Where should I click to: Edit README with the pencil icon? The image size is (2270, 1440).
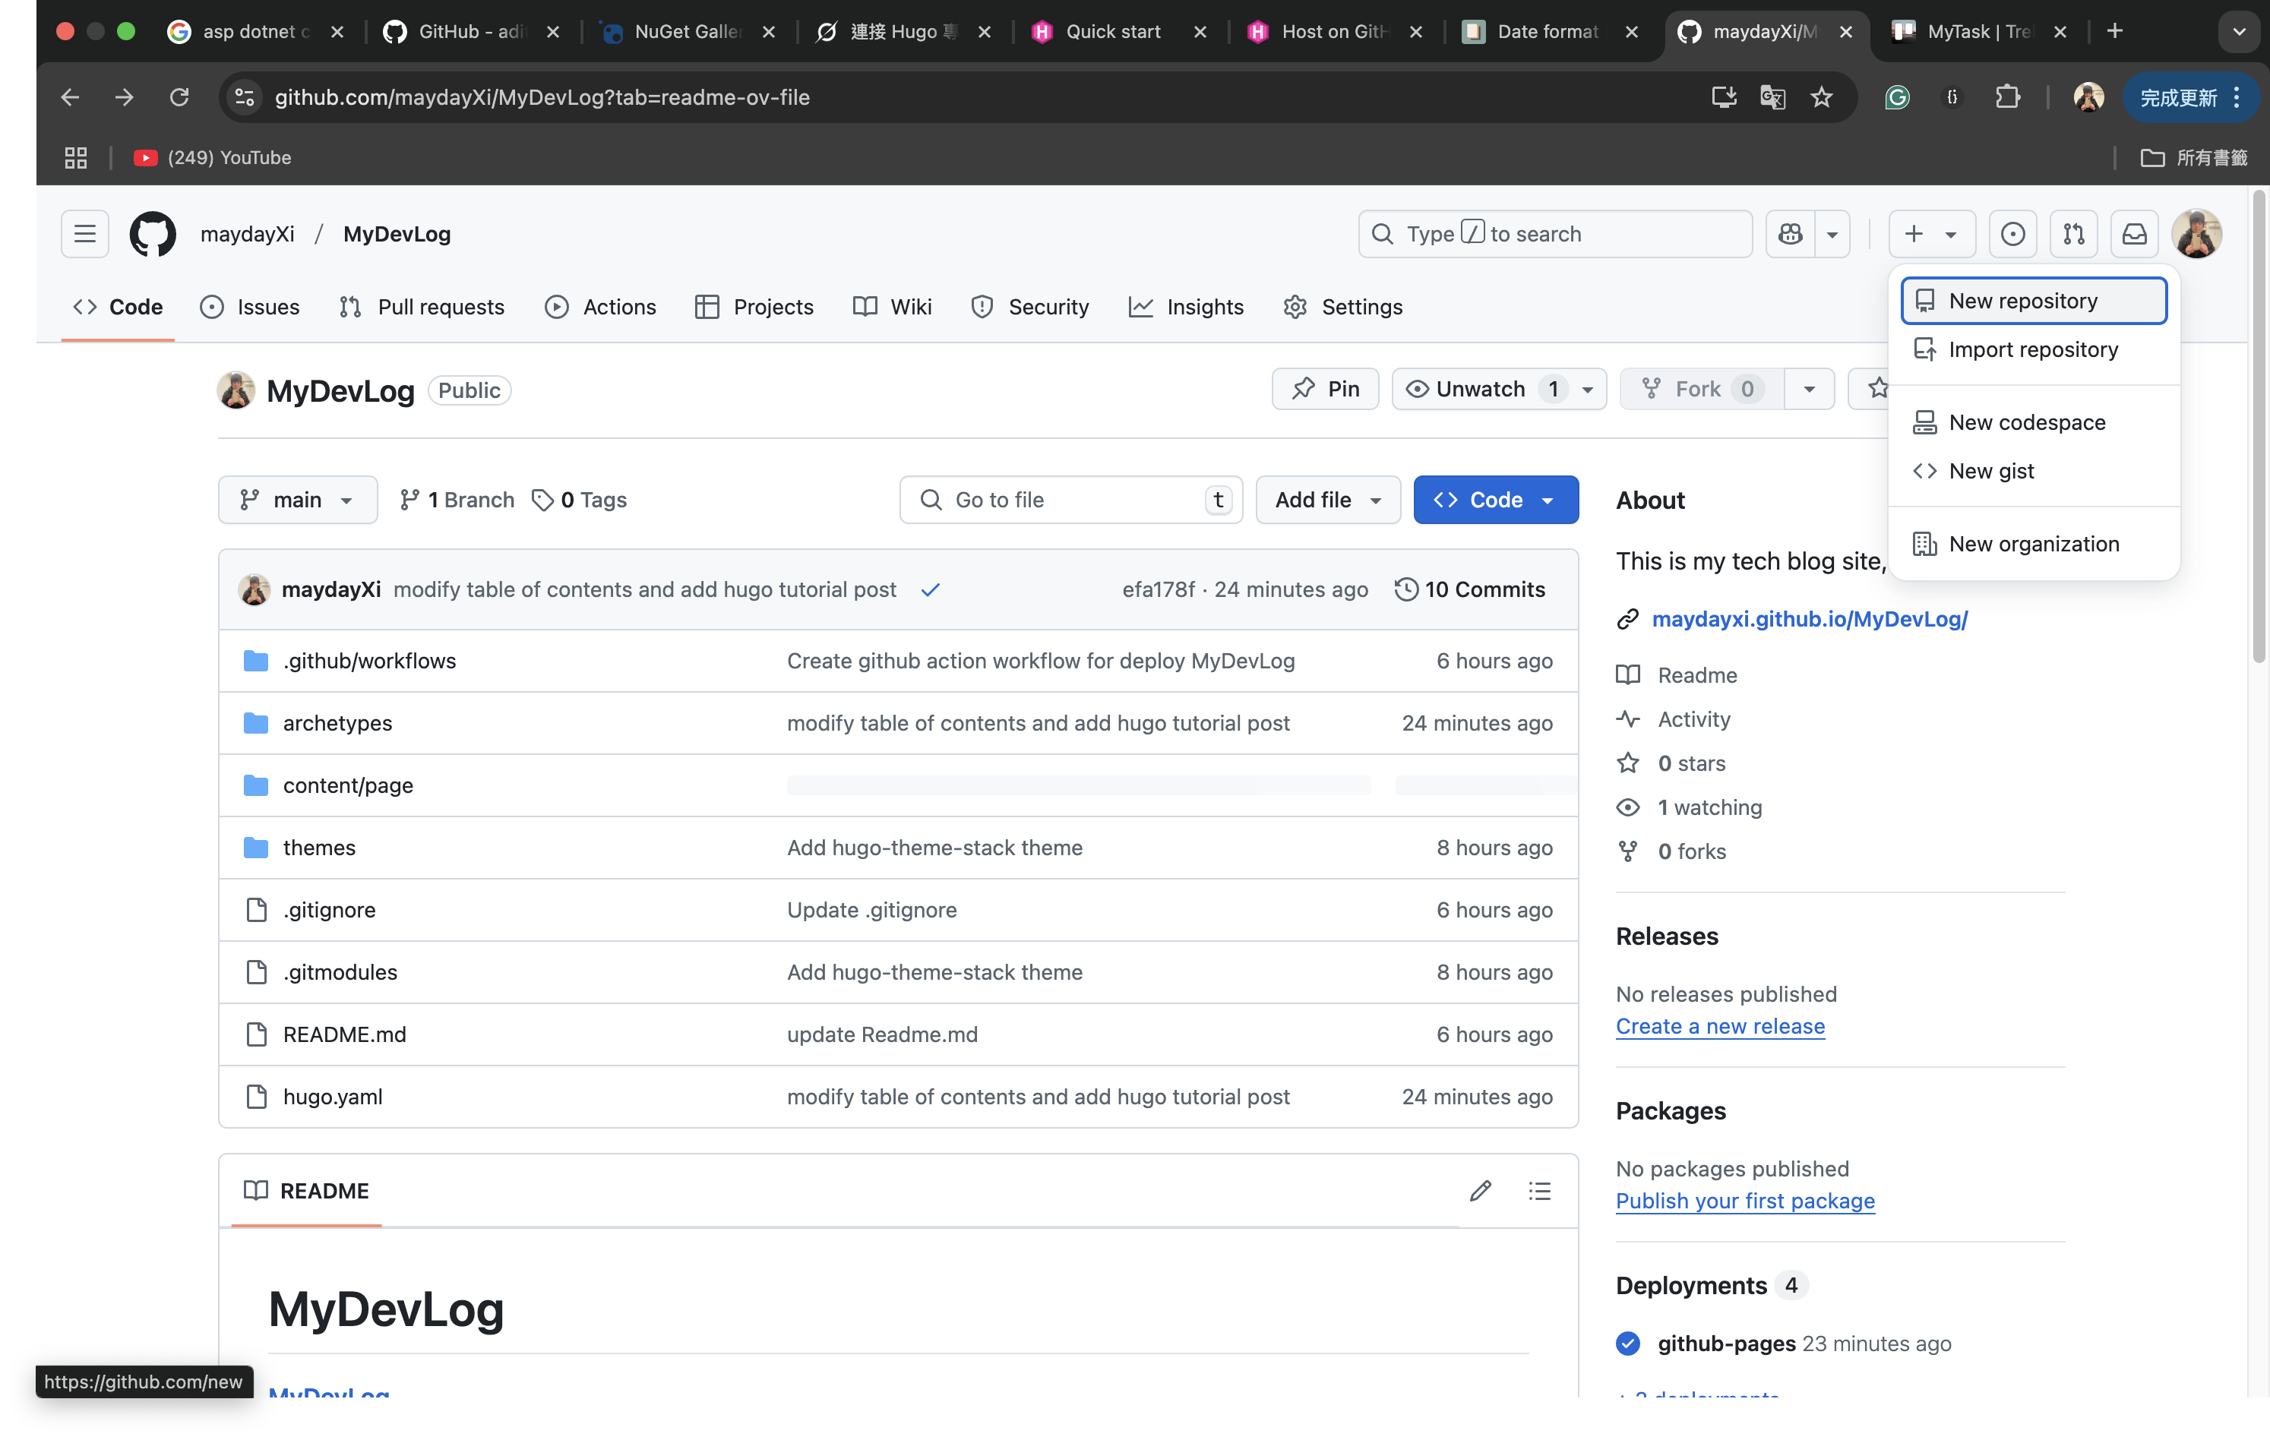point(1480,1190)
